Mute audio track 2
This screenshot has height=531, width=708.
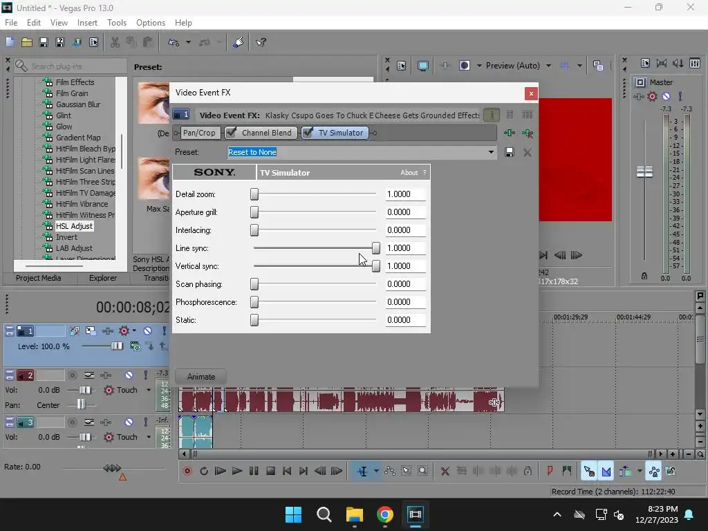tap(129, 375)
